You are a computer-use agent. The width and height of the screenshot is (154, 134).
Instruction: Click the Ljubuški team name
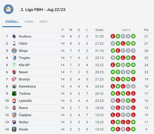[x=25, y=101]
